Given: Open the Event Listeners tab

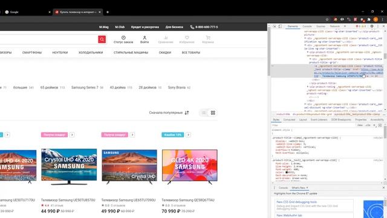Looking at the screenshot, I should 319,120.
